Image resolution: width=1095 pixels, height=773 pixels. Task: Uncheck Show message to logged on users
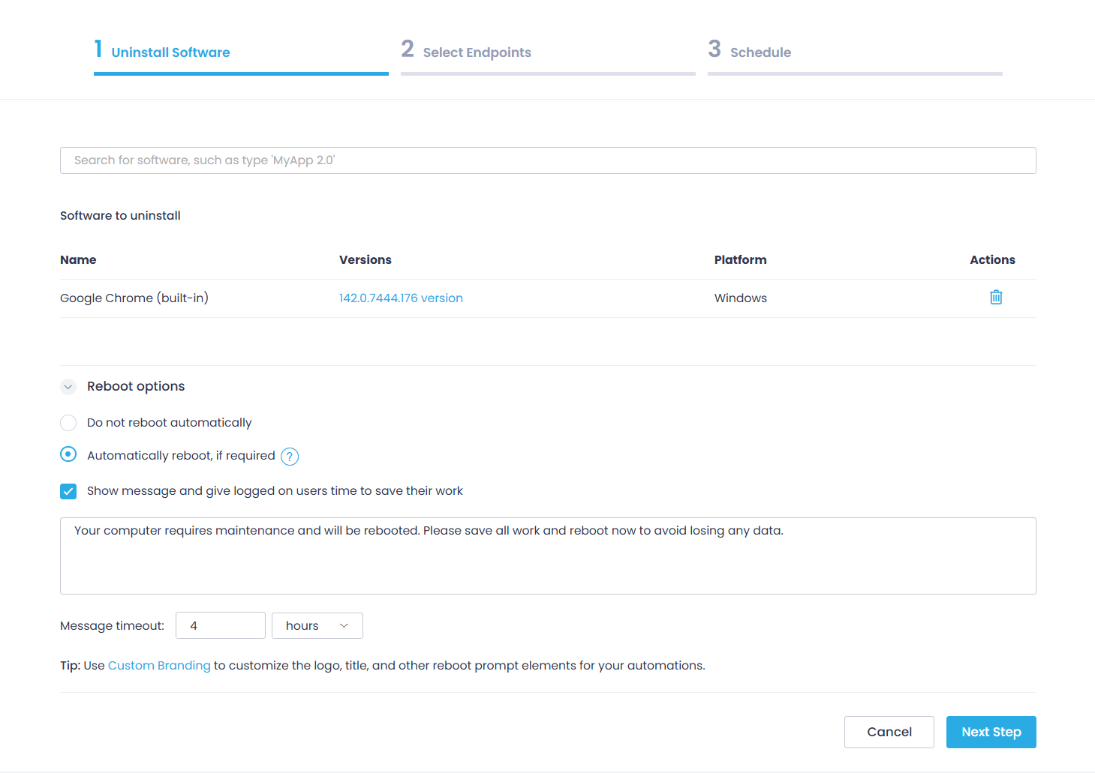68,491
